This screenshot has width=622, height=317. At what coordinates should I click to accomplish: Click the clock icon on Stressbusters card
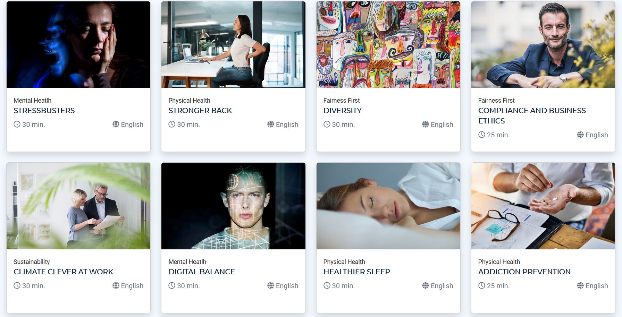(x=17, y=124)
